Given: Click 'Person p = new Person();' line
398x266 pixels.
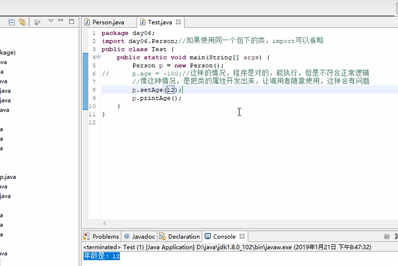Looking at the screenshot, I should click(x=178, y=65).
